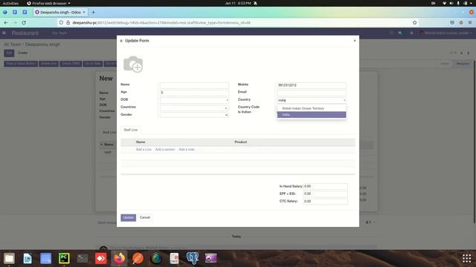Select India from country suggestions
The image size is (476, 267).
(312, 115)
